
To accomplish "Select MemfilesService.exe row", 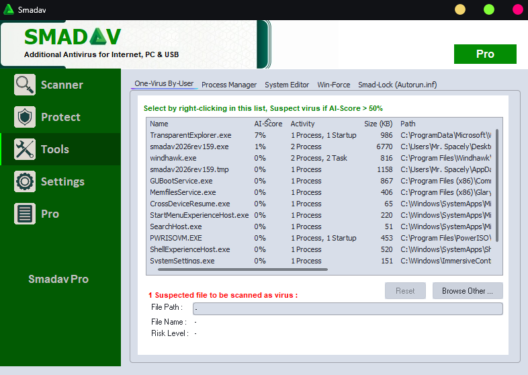I will pos(320,192).
